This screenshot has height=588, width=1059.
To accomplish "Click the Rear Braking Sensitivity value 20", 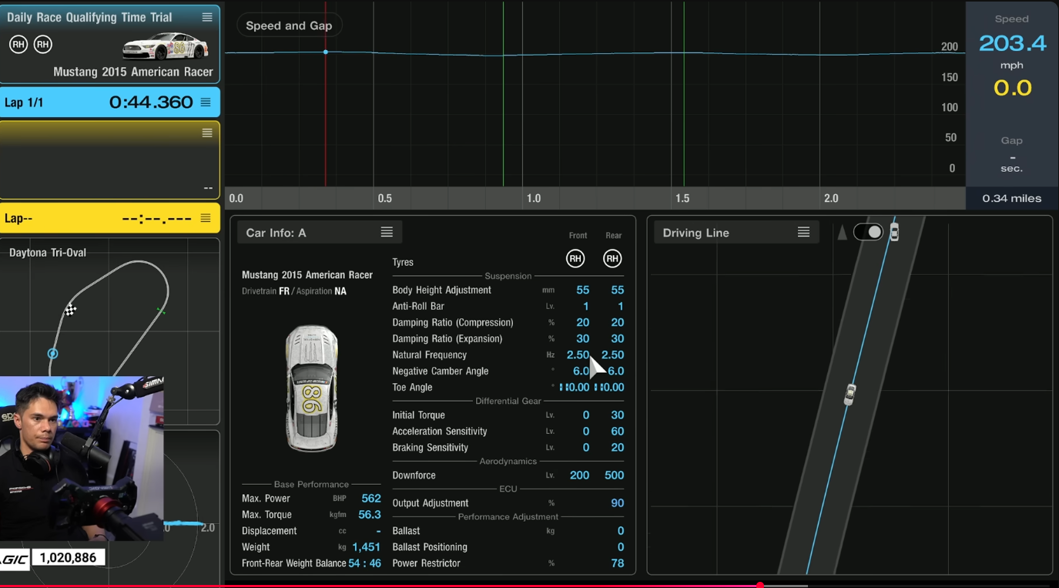I will [617, 447].
